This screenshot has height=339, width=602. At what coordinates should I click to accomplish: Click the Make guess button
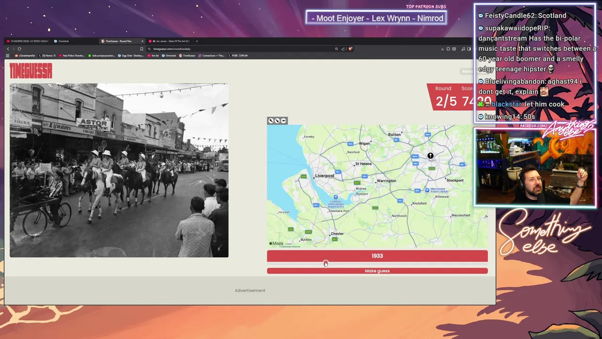[x=377, y=271]
